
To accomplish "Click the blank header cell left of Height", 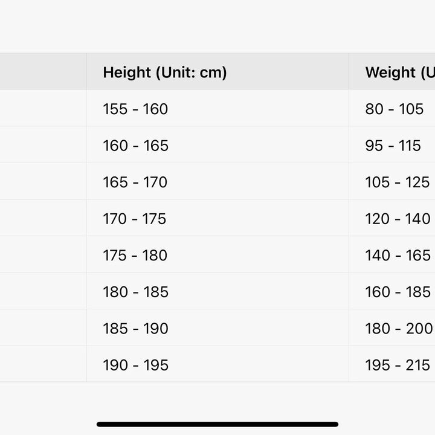I will [42, 72].
